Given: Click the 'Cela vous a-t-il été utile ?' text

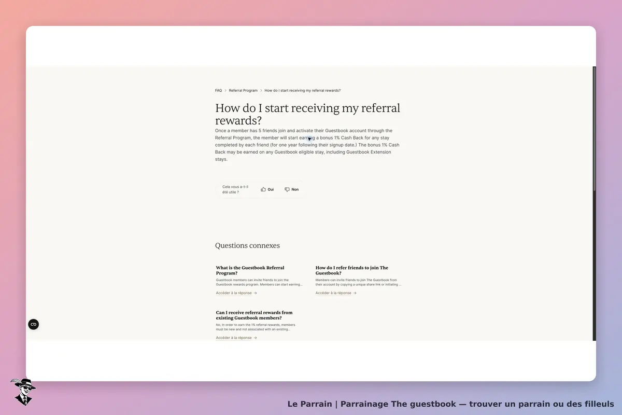Looking at the screenshot, I should click(x=235, y=189).
